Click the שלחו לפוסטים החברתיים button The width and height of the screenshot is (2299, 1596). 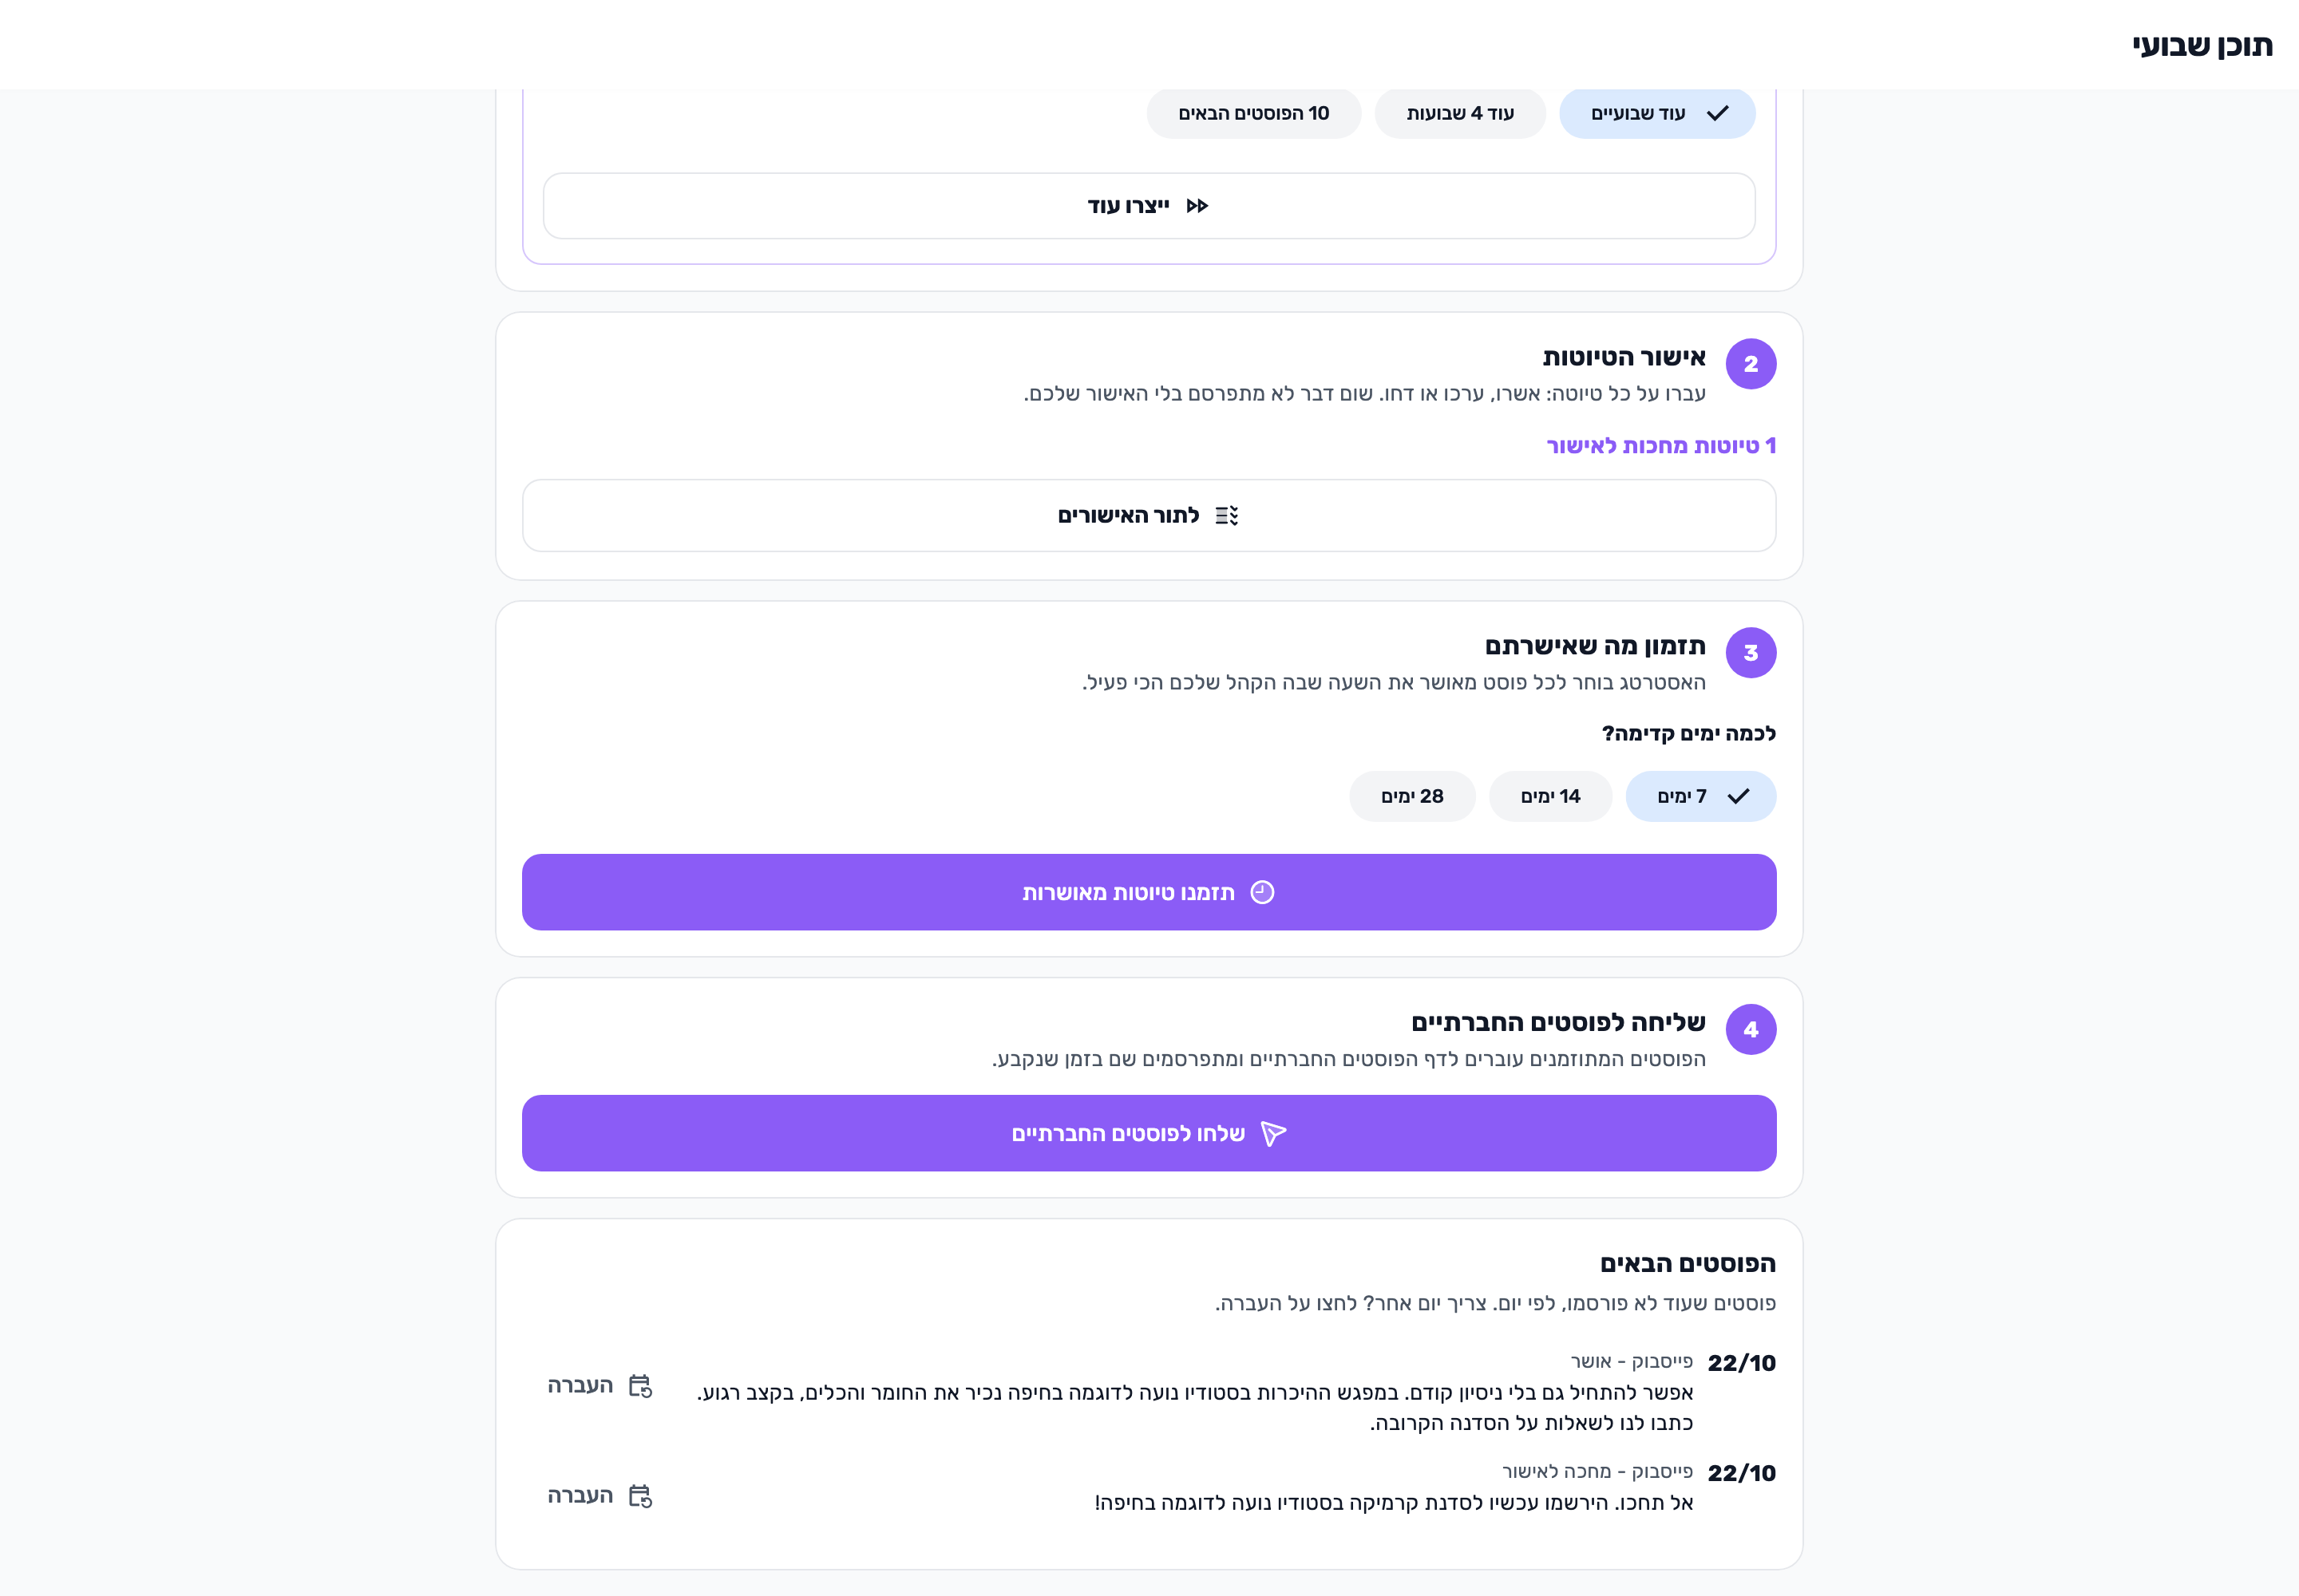(1149, 1133)
